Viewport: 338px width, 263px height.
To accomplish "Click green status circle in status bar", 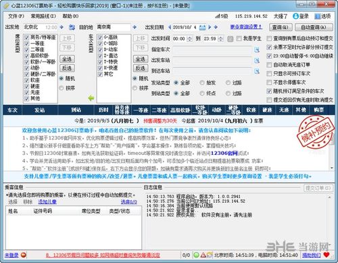I will 196,255.
